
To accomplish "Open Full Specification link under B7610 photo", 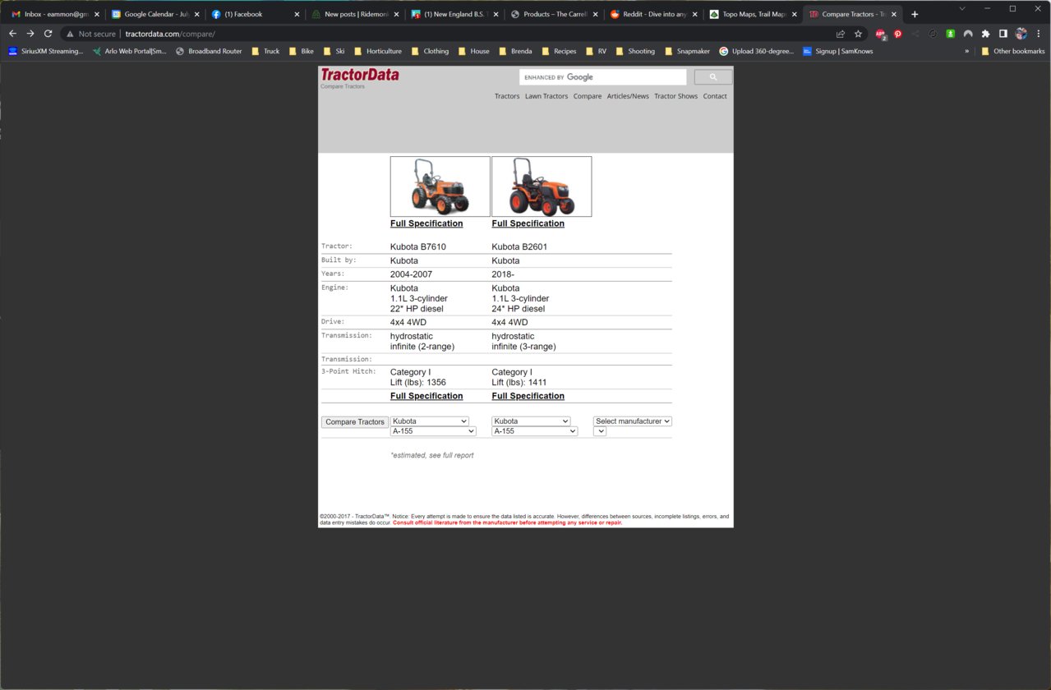I will 426,223.
